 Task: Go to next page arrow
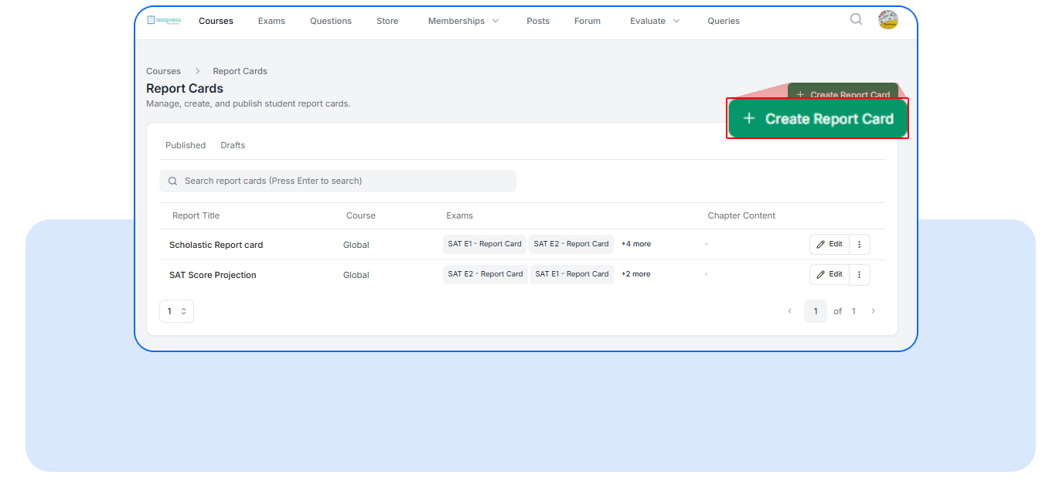click(873, 311)
